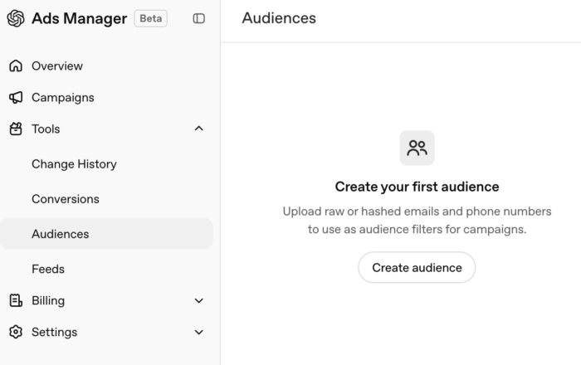581x365 pixels.
Task: Click the Tools menu label
Action: 46,129
